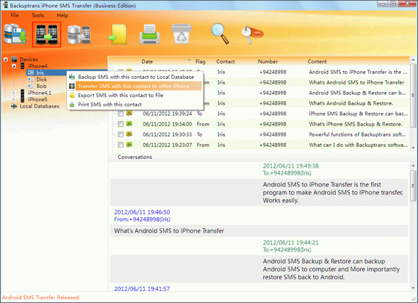The height and width of the screenshot is (303, 418).
Task: Click the Local Databases icon in tree
Action: [x=14, y=106]
